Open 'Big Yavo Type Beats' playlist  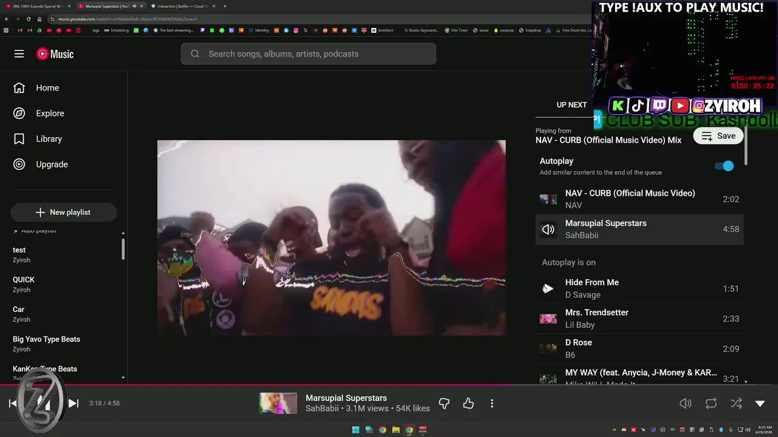[x=64, y=344]
